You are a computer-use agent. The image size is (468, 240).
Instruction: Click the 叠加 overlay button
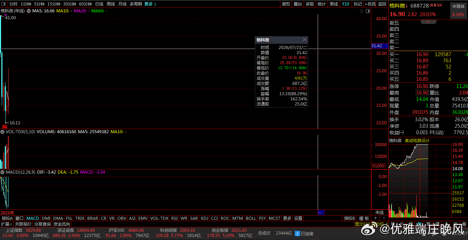pos(298,4)
